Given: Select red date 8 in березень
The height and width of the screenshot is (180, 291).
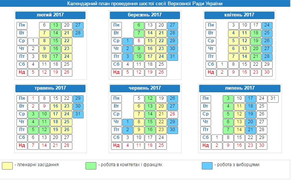Looking at the screenshot, I should click(x=139, y=41).
